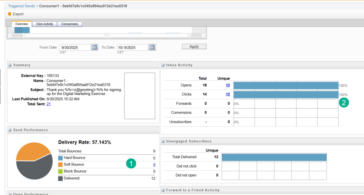Click into the From Date field
This screenshot has height=195, width=364.
tap(75, 47)
